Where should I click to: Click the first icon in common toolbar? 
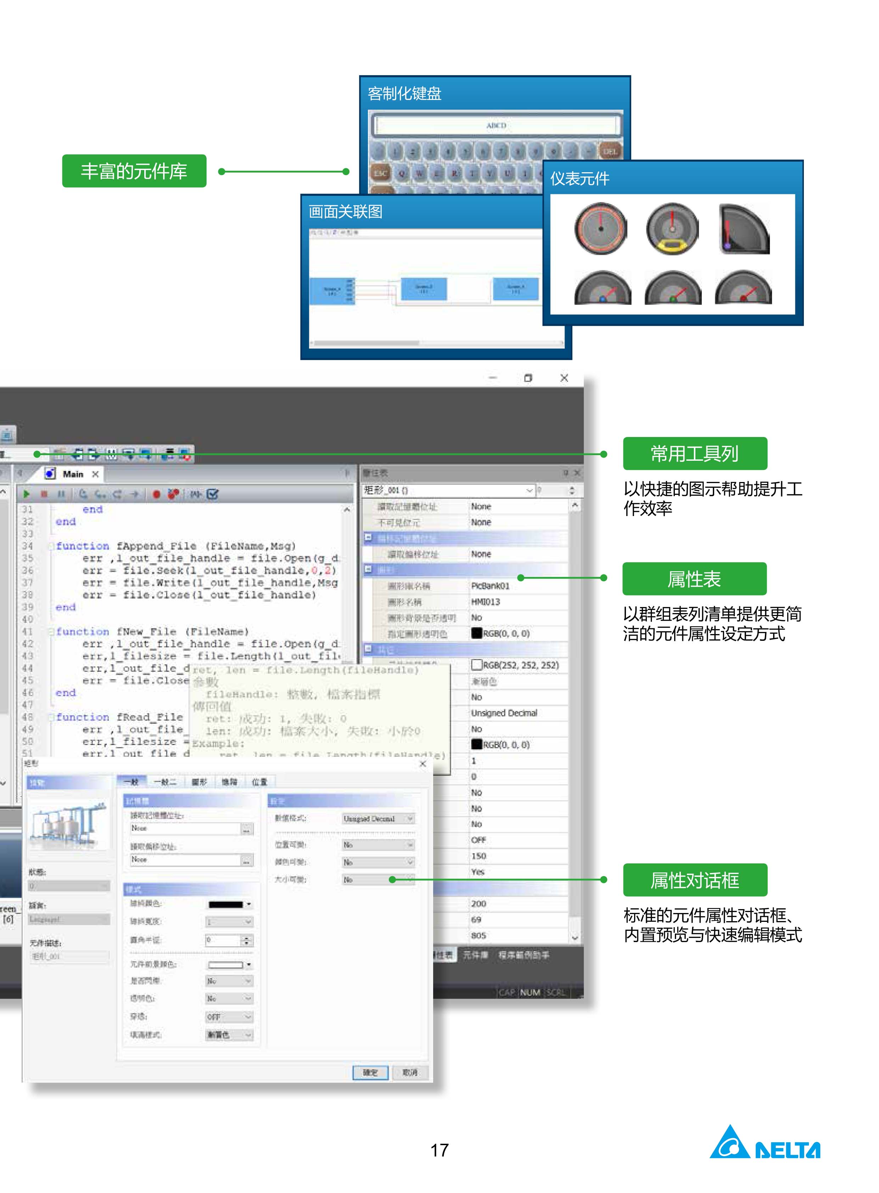tap(59, 454)
